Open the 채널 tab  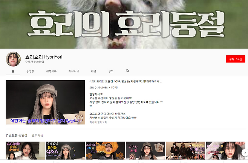93,71
